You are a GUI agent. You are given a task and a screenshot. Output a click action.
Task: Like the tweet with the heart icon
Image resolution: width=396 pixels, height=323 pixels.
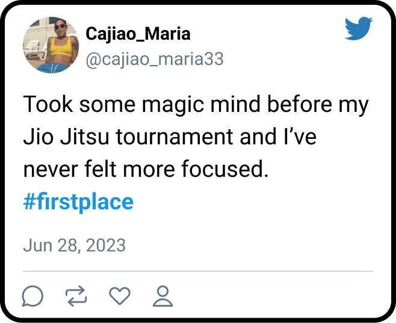tap(120, 295)
